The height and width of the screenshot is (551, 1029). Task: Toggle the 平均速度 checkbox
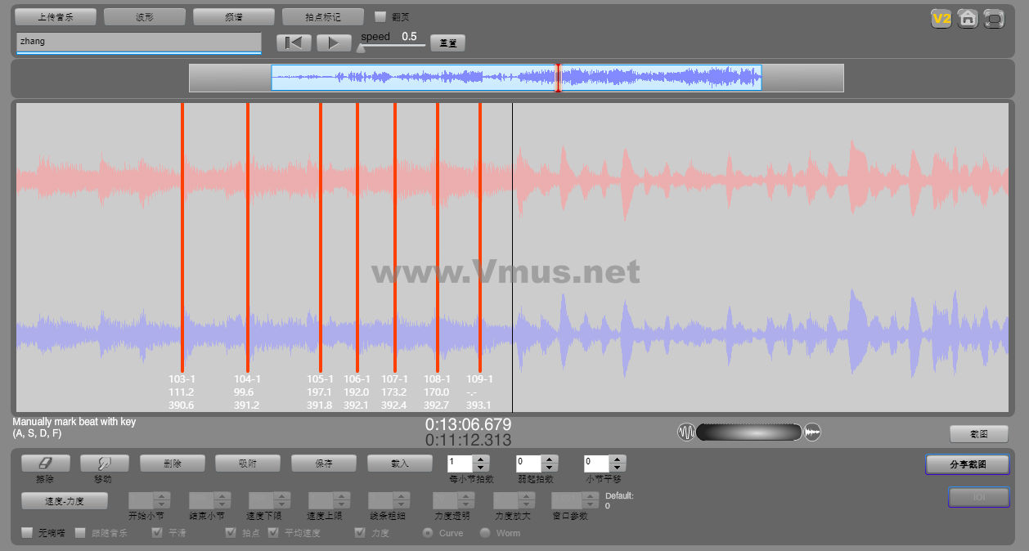pos(273,533)
